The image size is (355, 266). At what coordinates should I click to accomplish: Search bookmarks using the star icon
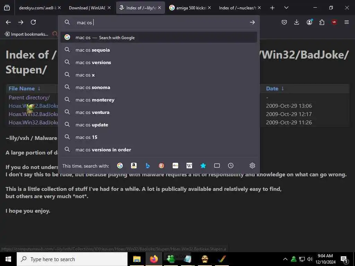tap(203, 166)
